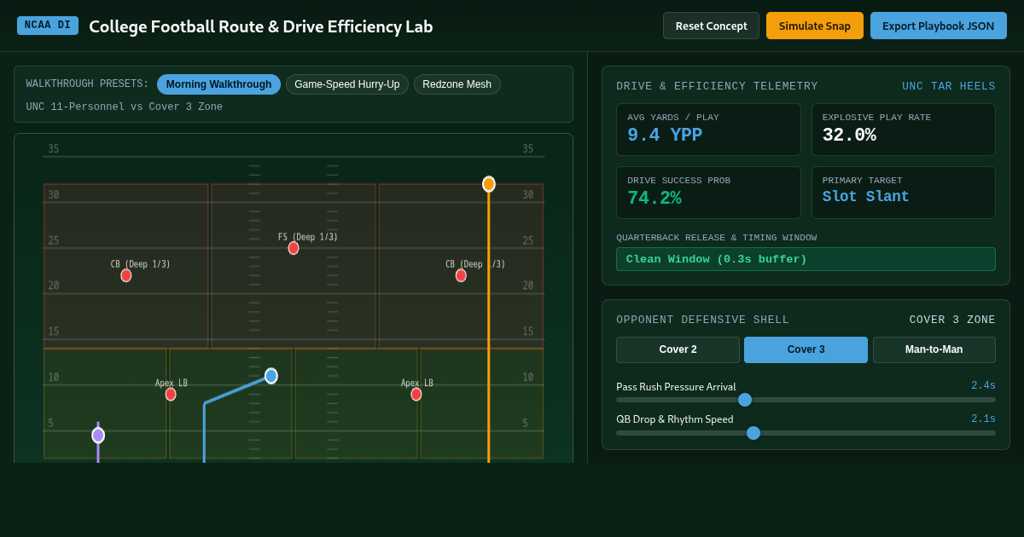The image size is (1024, 537).
Task: Click the NCAA DI badge
Action: click(x=48, y=26)
